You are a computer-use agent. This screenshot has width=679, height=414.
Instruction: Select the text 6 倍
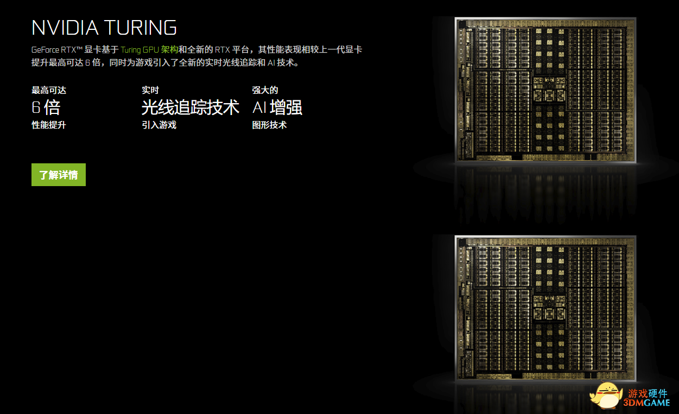46,107
